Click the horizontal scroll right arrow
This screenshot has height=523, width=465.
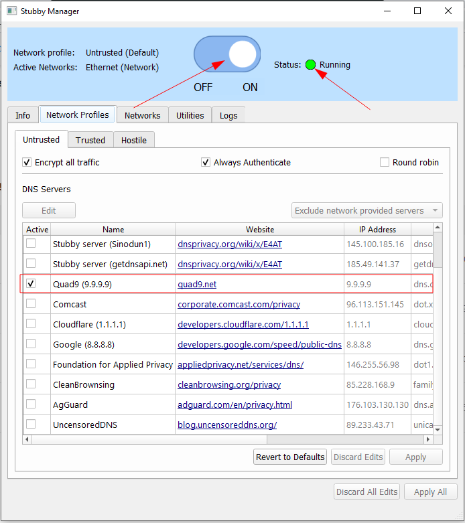click(x=428, y=439)
